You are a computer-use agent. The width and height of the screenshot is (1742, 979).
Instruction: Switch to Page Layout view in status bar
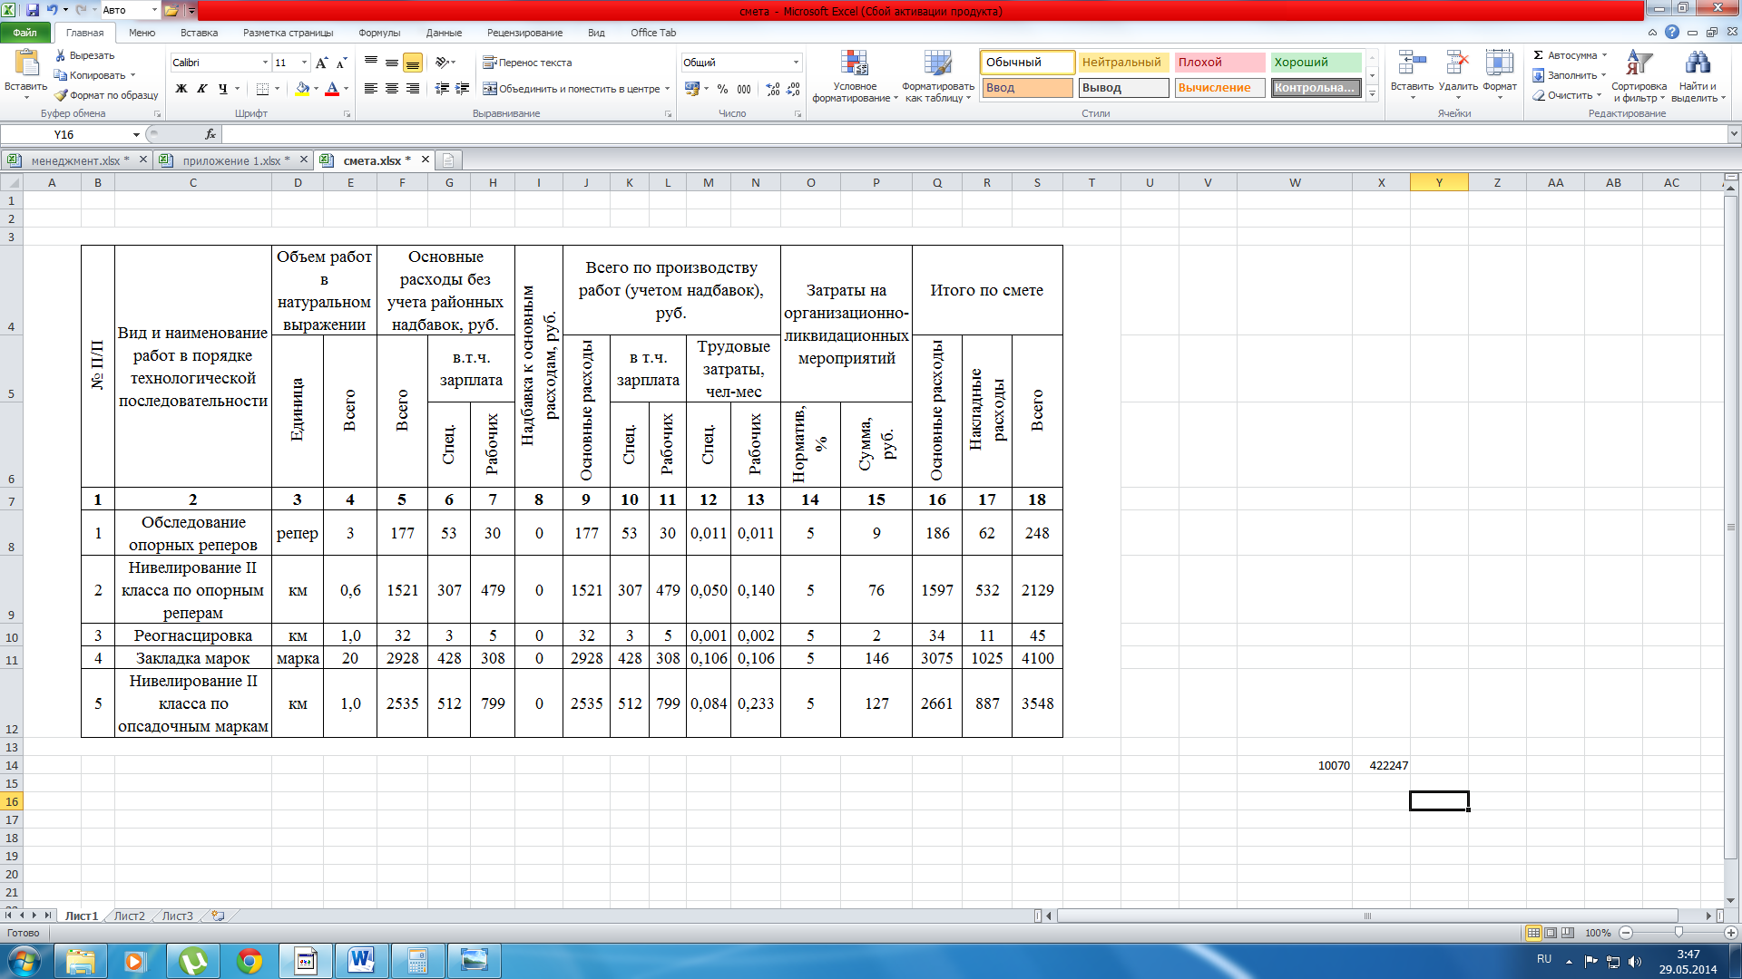(1551, 933)
